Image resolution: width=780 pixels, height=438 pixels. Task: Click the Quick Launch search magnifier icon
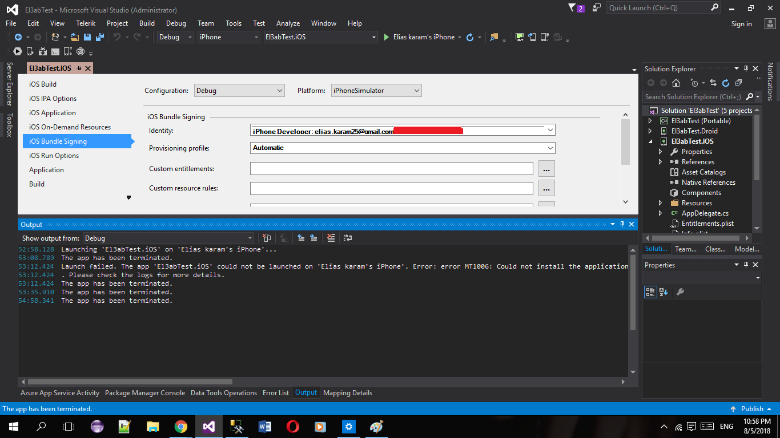pos(714,7)
